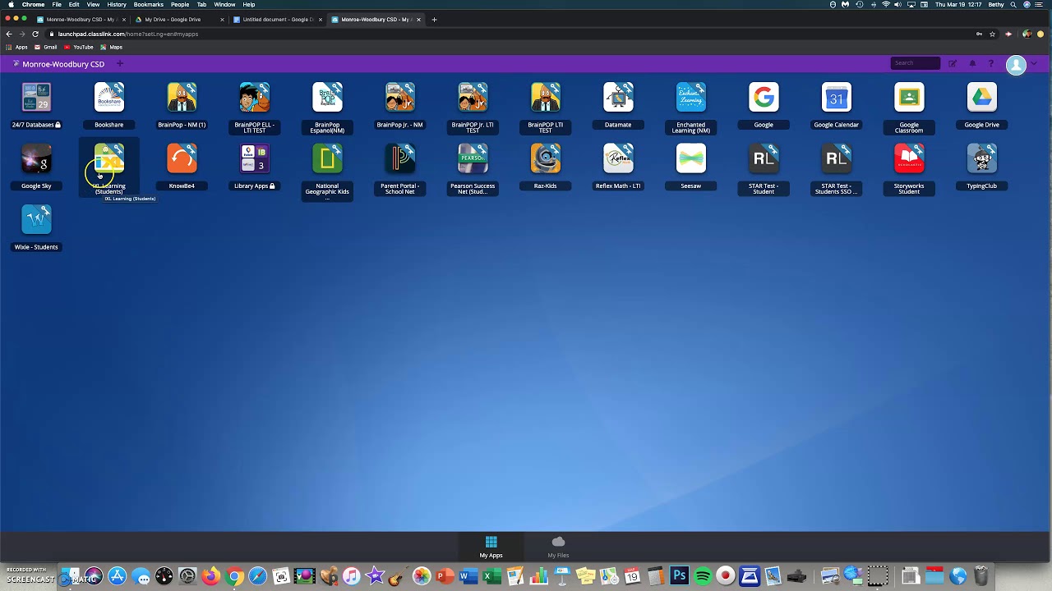1052x591 pixels.
Task: Switch to first Monroe-Woodbury CSD browser tab
Action: coord(81,19)
